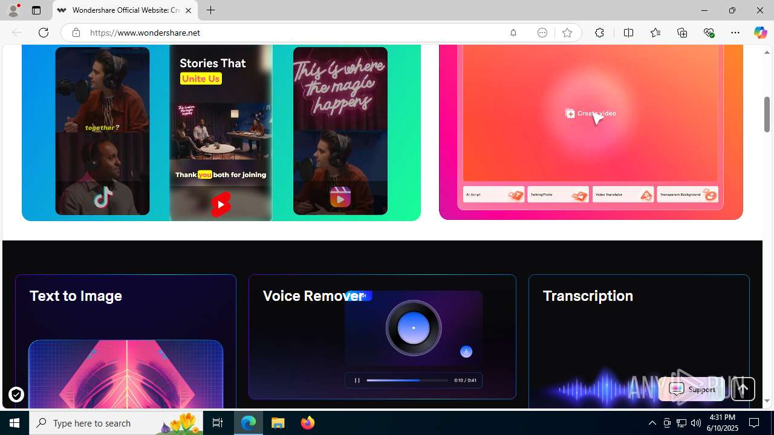
Task: Click the Stories That Unite Us thumbnail
Action: pyautogui.click(x=221, y=133)
